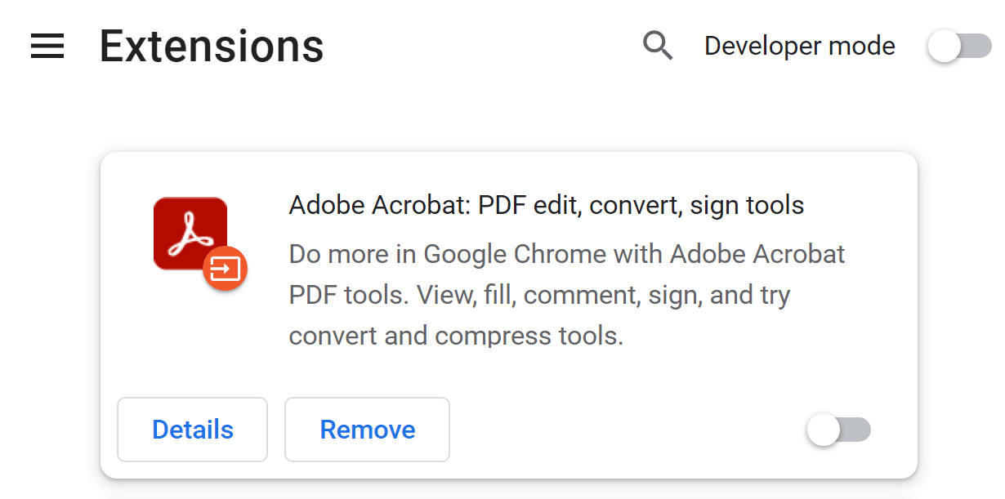Click the Extensions page title
This screenshot has height=499, width=1005.
[211, 47]
